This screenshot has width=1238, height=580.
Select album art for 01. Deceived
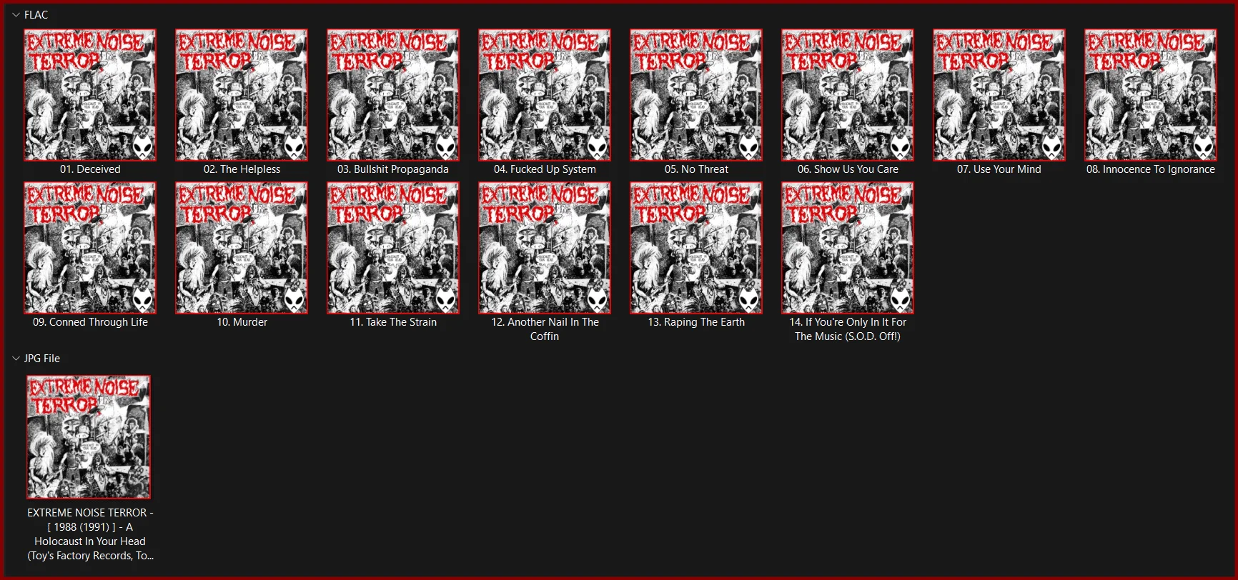(x=90, y=95)
